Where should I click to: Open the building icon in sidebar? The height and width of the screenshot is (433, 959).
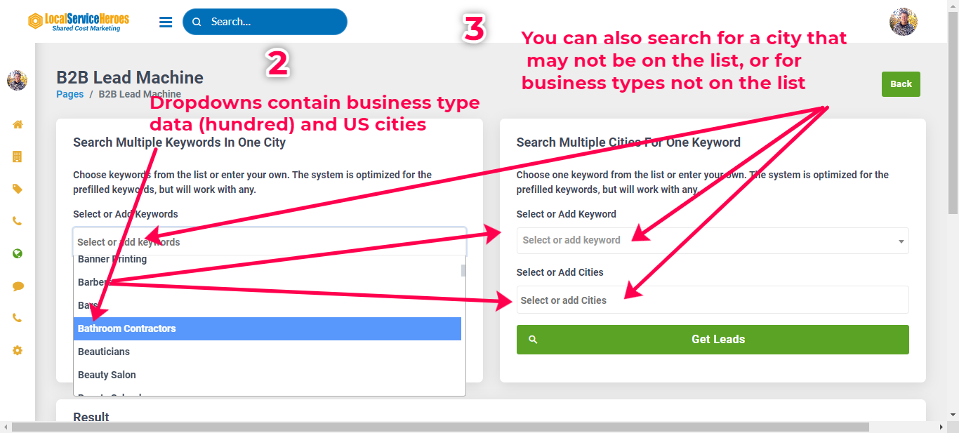coord(18,156)
